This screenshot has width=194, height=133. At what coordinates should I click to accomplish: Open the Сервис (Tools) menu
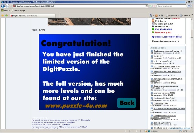[x=185, y=15]
